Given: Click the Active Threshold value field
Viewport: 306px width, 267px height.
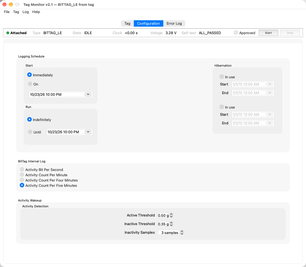Looking at the screenshot, I should point(163,215).
